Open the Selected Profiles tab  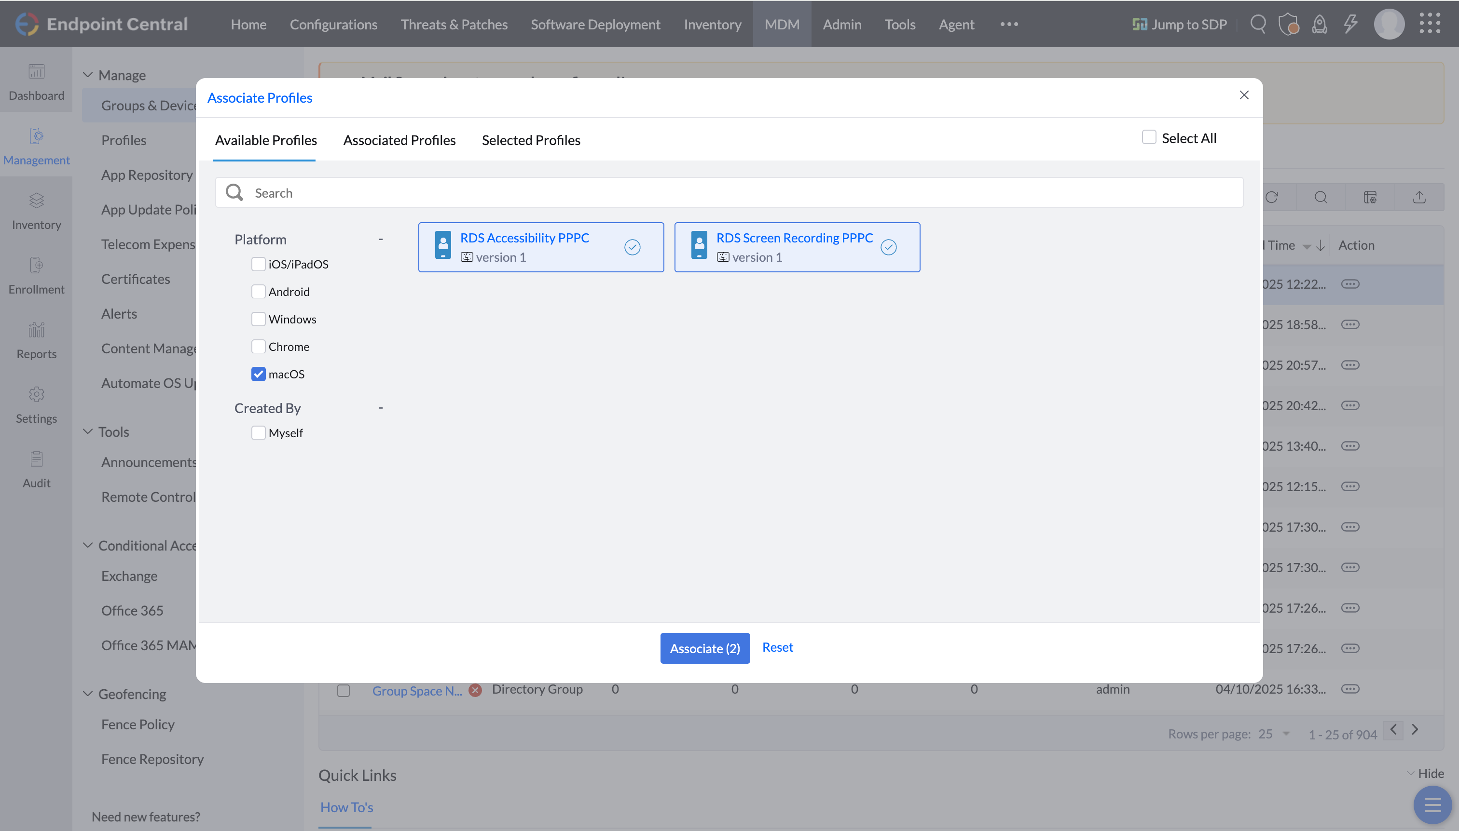[x=531, y=140]
